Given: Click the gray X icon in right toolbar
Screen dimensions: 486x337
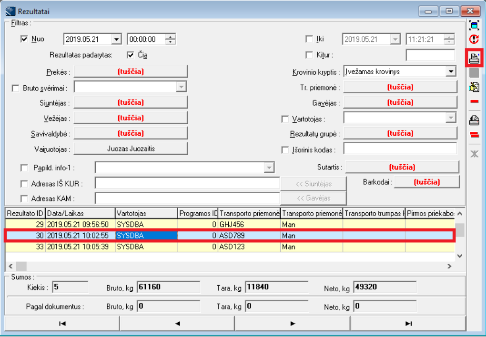Looking at the screenshot, I should 474,153.
